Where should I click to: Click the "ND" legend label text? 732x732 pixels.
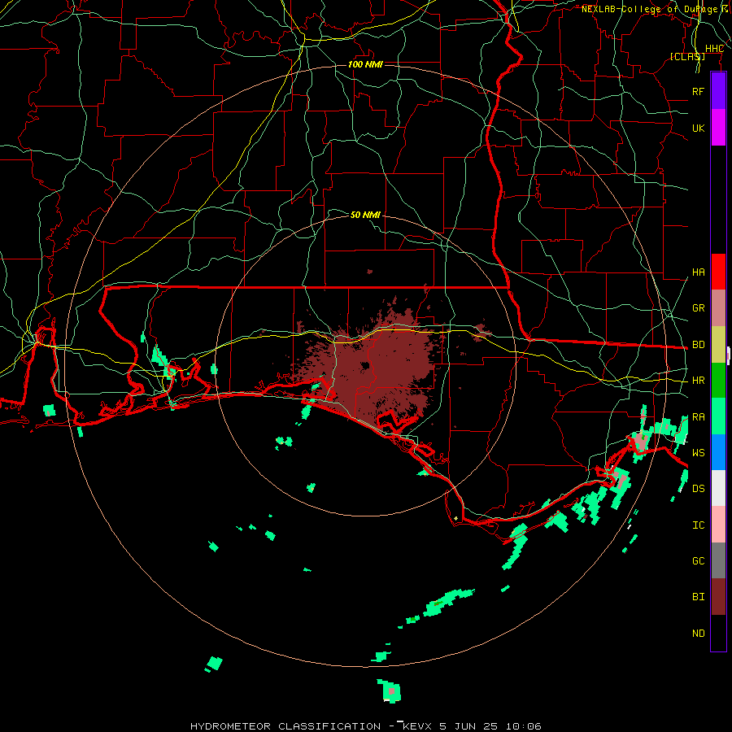(698, 634)
